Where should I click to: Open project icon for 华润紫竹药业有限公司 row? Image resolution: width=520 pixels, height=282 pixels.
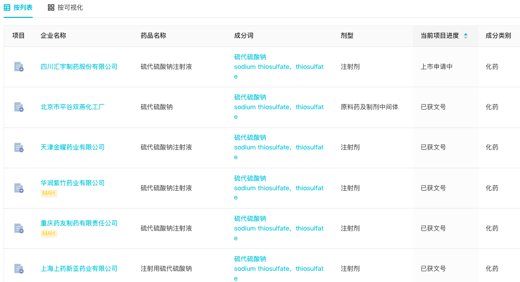coord(19,188)
